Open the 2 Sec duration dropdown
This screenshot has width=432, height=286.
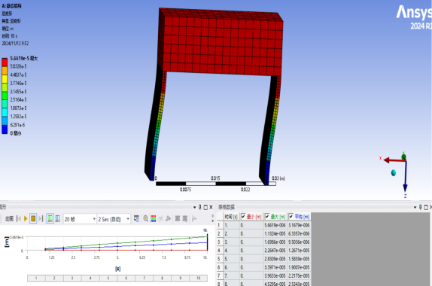pyautogui.click(x=114, y=219)
